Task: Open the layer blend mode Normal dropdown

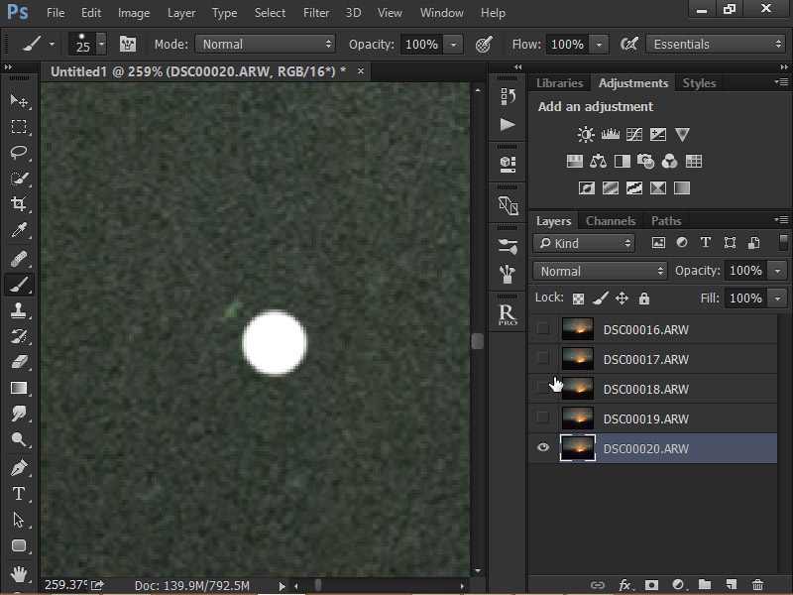Action: 601,271
